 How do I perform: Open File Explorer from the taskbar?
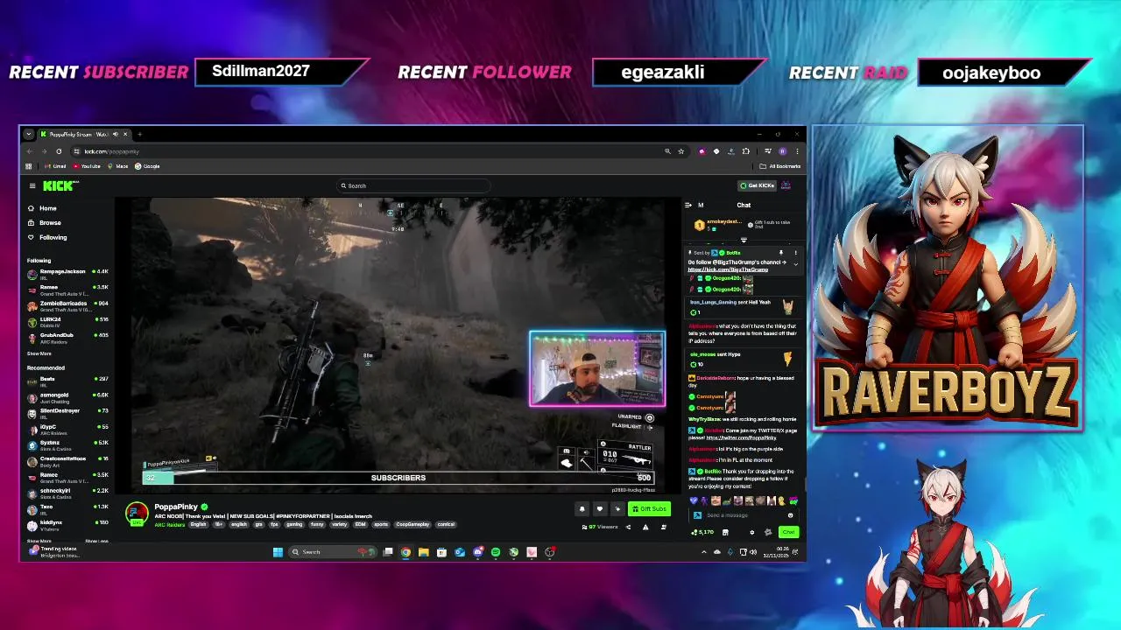pos(424,552)
